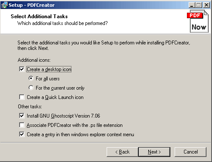
Task: Cancel the PDFCreator setup
Action: tap(190, 152)
